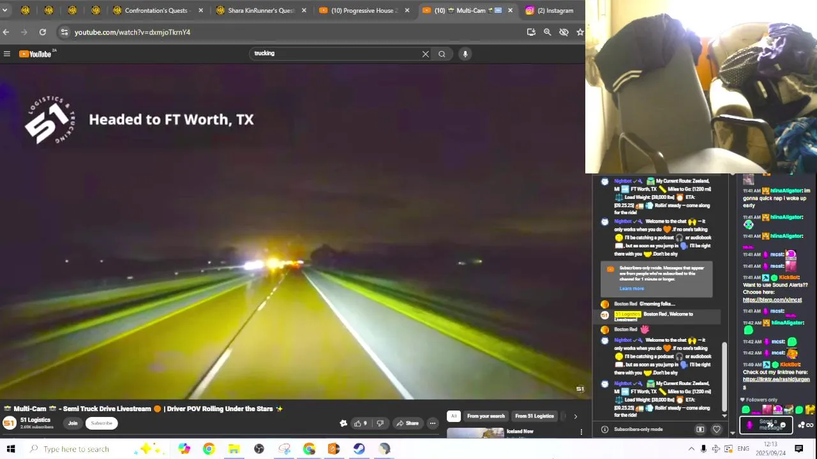
Task: Open more options for Iceland Now video
Action: 581,432
